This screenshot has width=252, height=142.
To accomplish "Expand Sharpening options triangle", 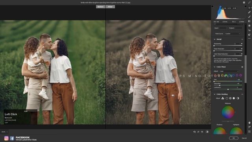I will click(241, 44).
